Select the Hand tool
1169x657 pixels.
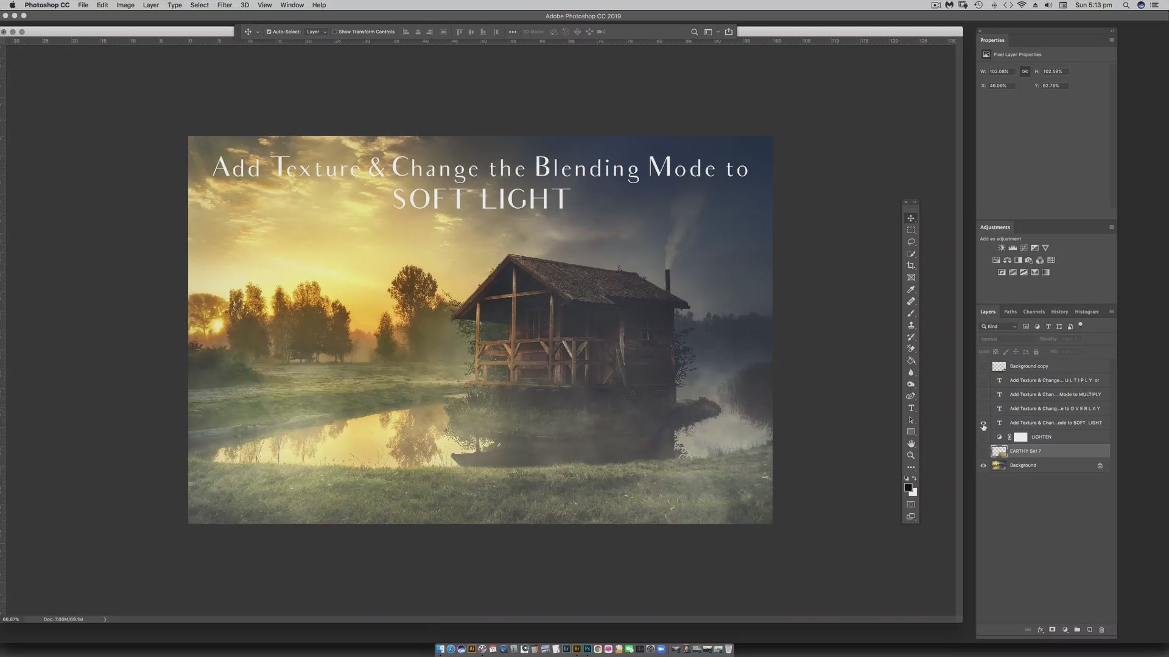point(911,443)
